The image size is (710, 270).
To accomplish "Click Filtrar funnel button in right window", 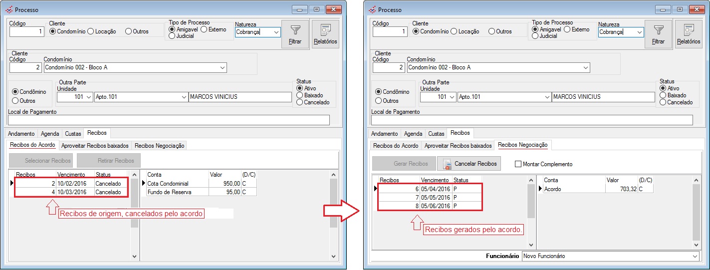I will (x=658, y=34).
